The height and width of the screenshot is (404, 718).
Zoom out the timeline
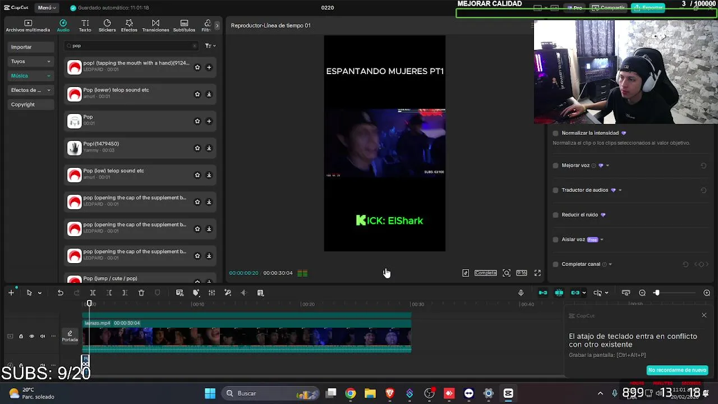642,293
